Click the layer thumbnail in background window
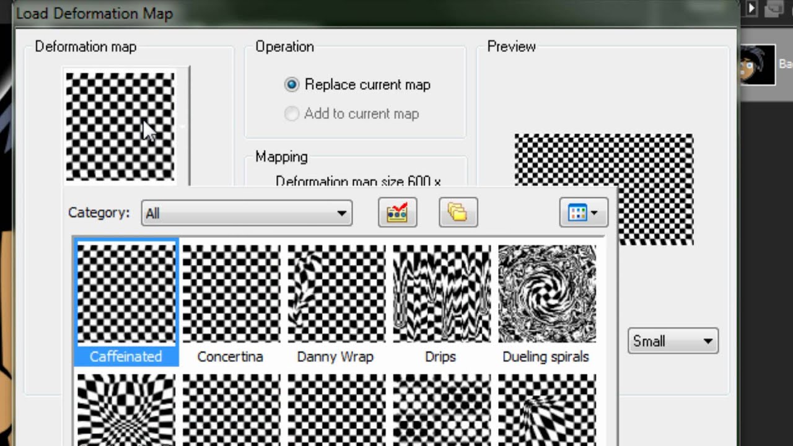 756,64
